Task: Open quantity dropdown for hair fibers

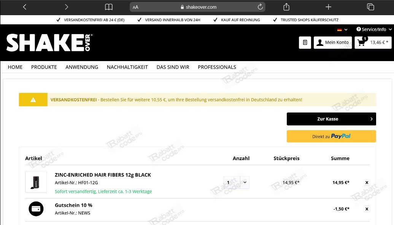Action: tap(236, 183)
